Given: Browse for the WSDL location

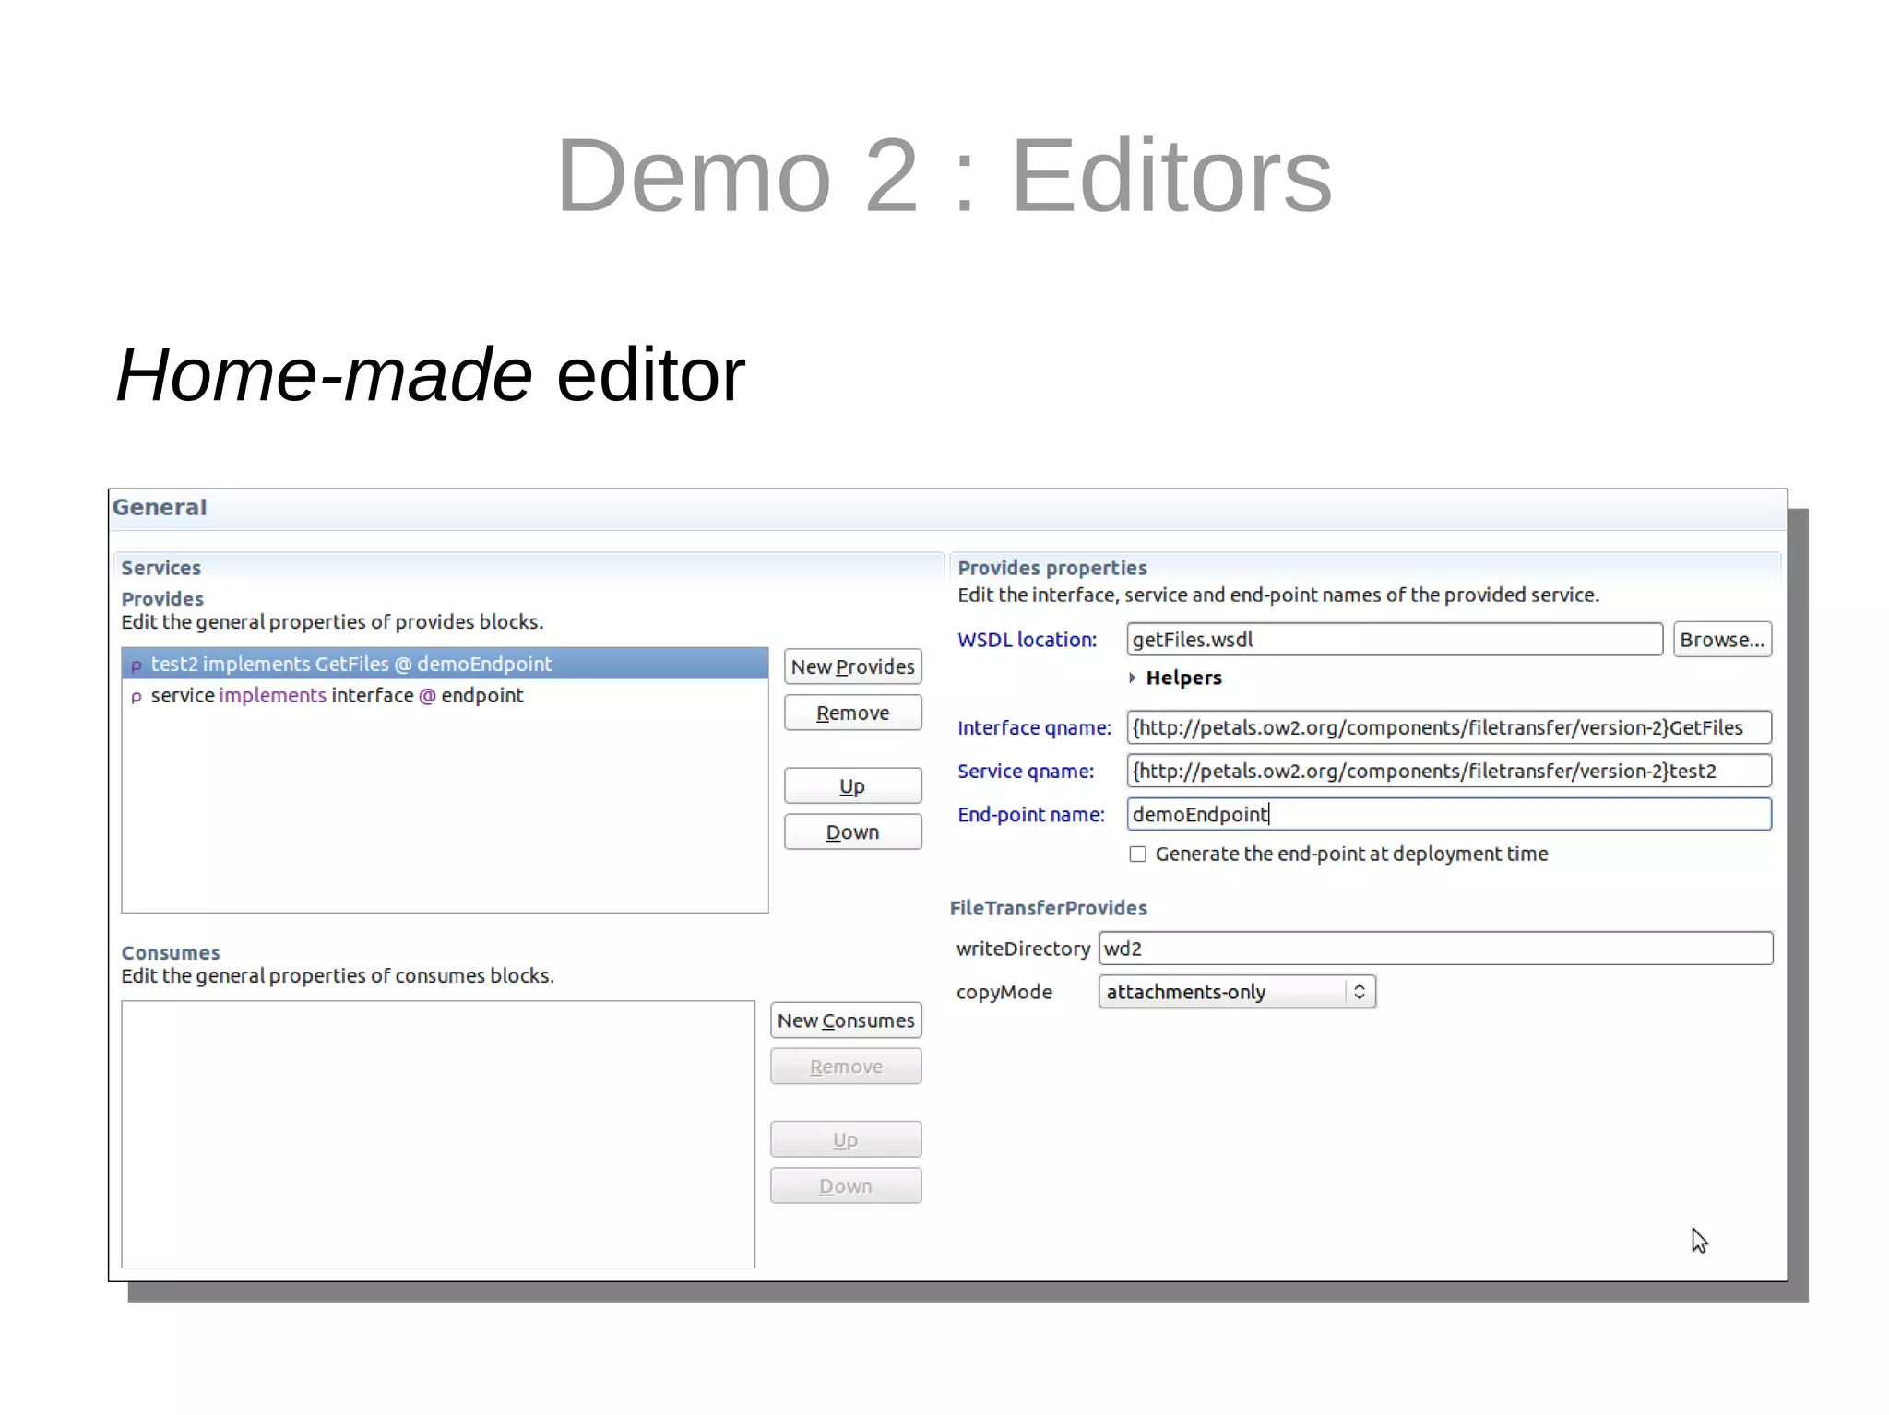Looking at the screenshot, I should coord(1722,640).
